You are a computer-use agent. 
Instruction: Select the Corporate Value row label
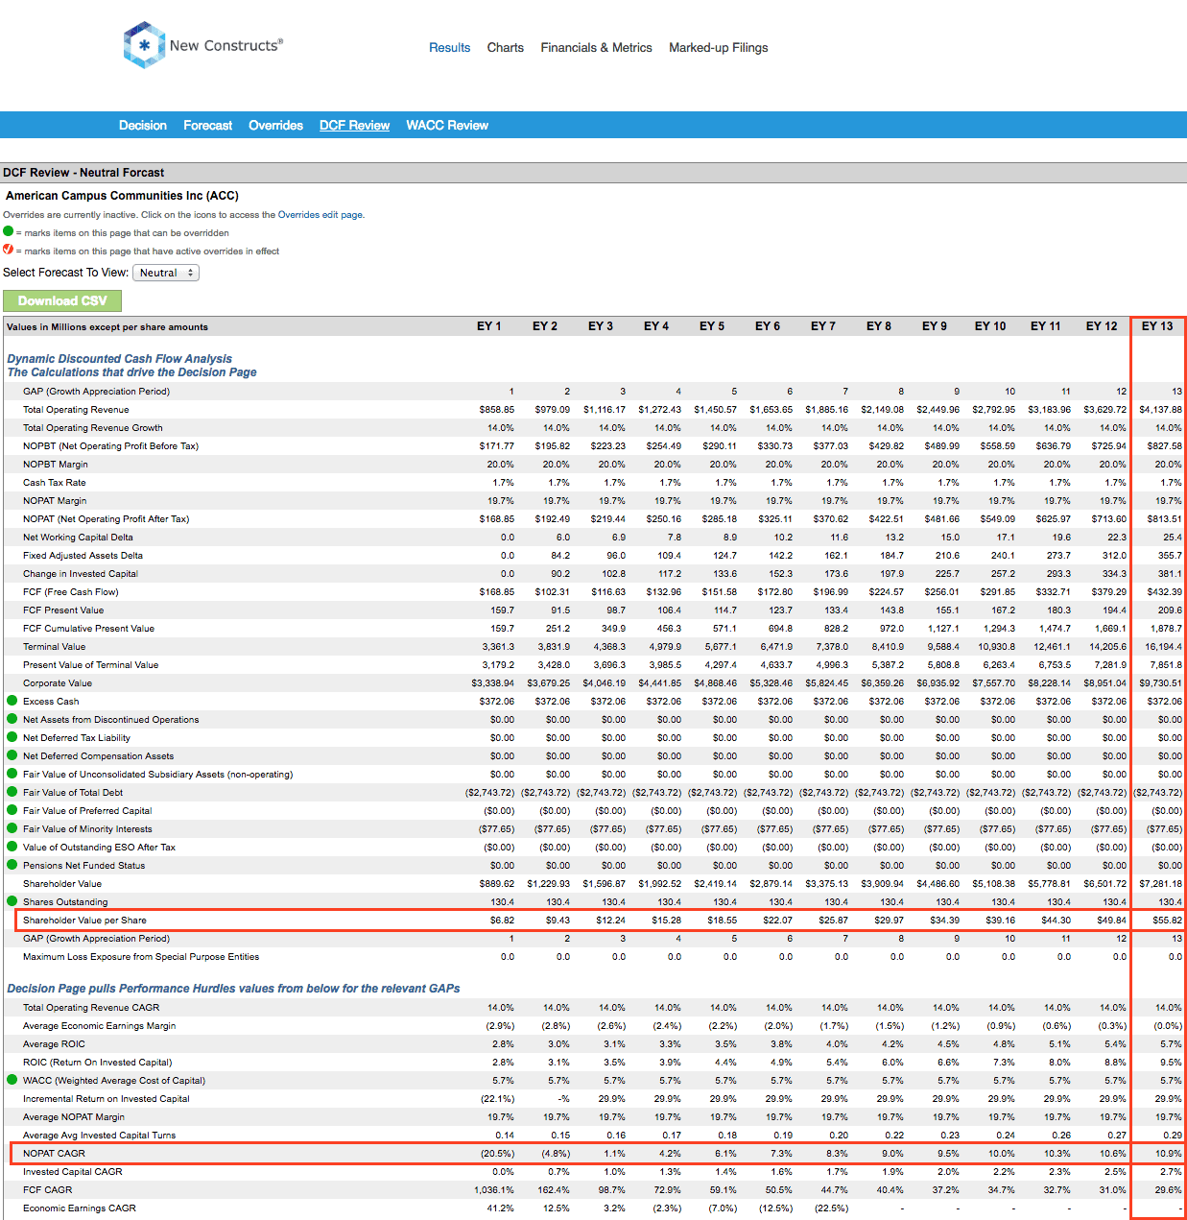pos(58,683)
